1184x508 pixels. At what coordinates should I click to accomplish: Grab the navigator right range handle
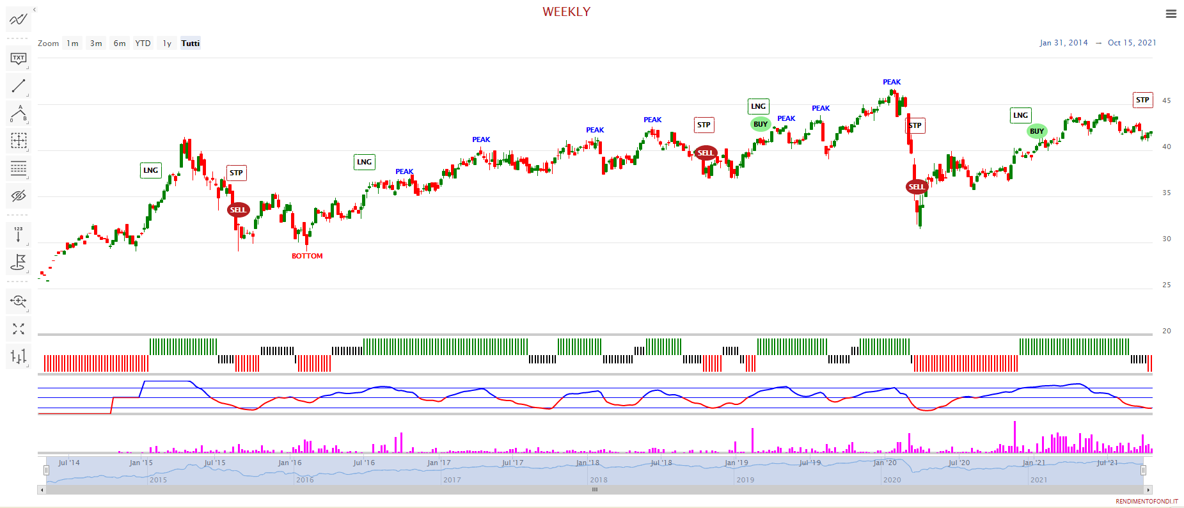pos(1143,470)
